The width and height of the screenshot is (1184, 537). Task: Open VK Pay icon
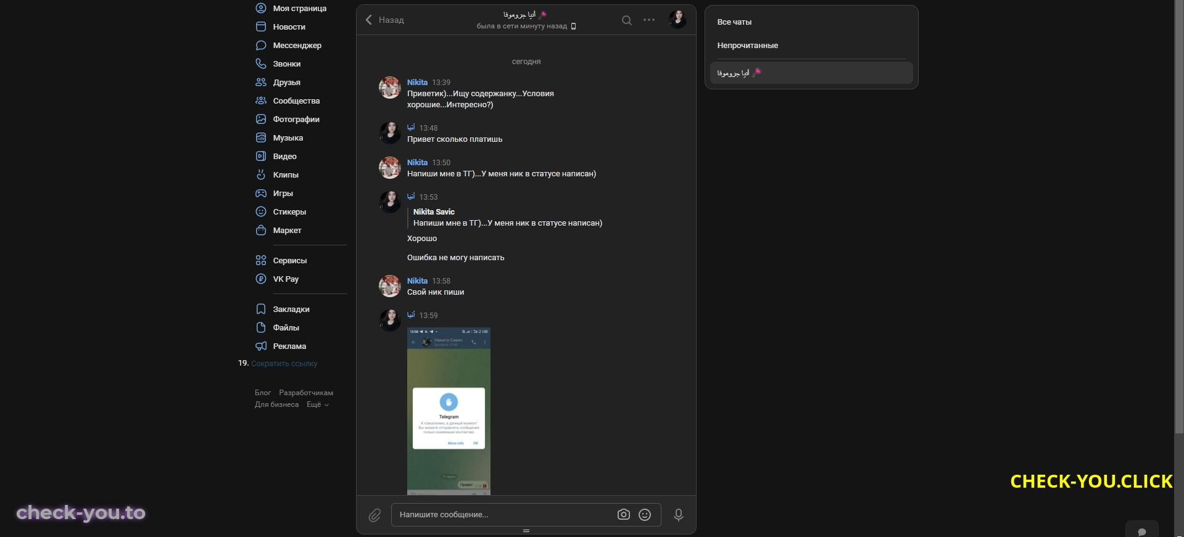(x=261, y=279)
